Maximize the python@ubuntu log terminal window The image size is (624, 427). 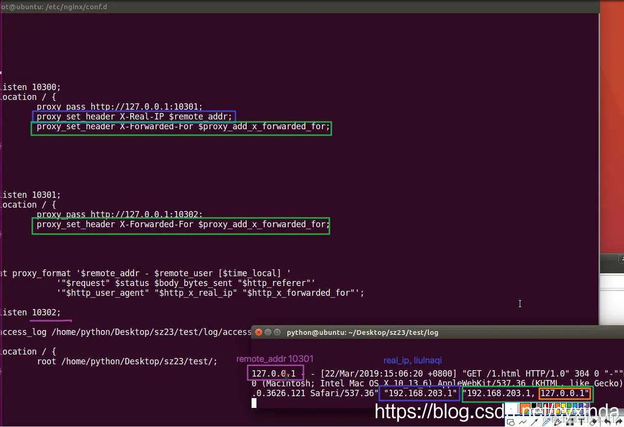[x=277, y=332]
